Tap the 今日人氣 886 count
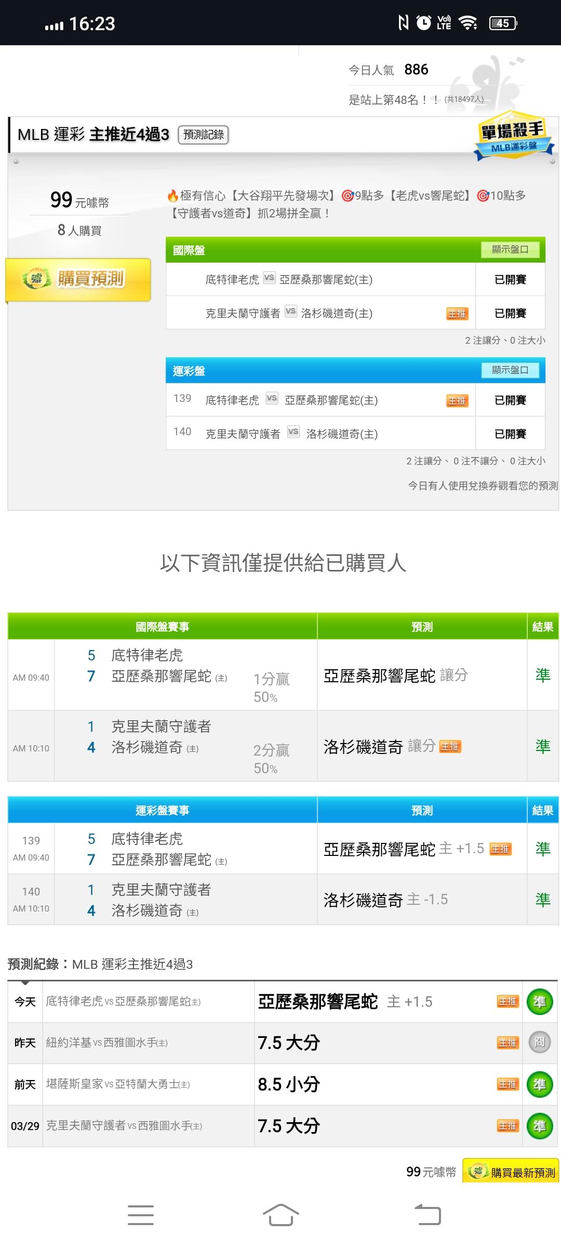The width and height of the screenshot is (561, 1248). point(389,70)
